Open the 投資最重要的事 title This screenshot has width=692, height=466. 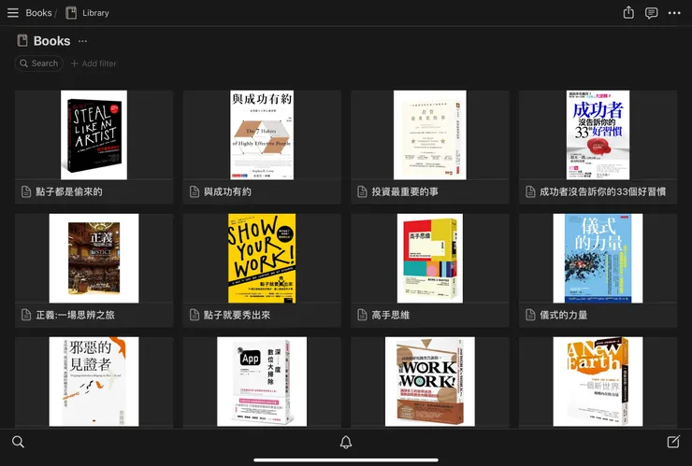(405, 191)
